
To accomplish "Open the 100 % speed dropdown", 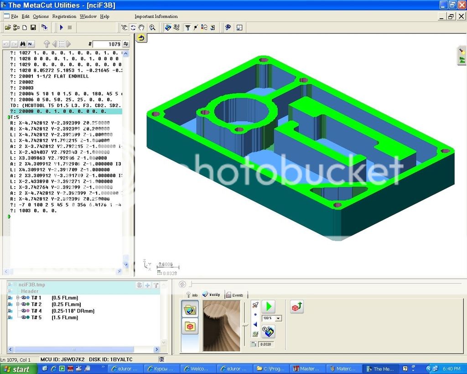I will [x=278, y=318].
